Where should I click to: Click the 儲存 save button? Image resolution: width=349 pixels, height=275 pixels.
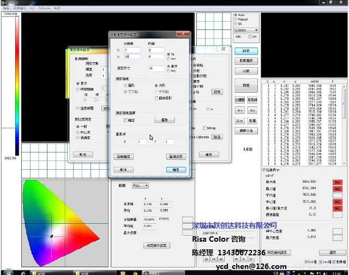click(333, 253)
